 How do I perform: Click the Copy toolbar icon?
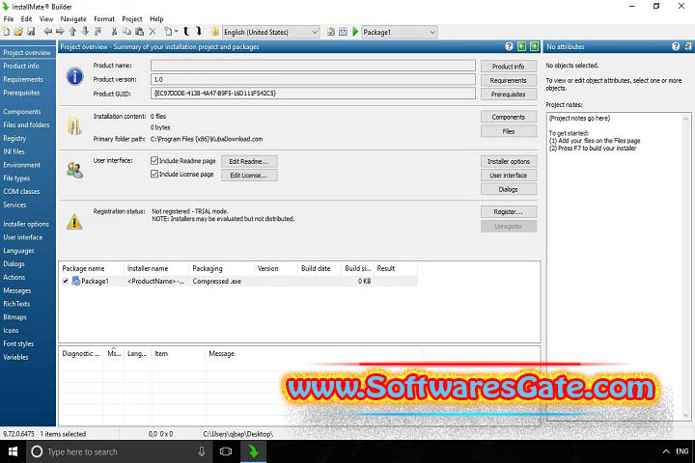(x=126, y=32)
